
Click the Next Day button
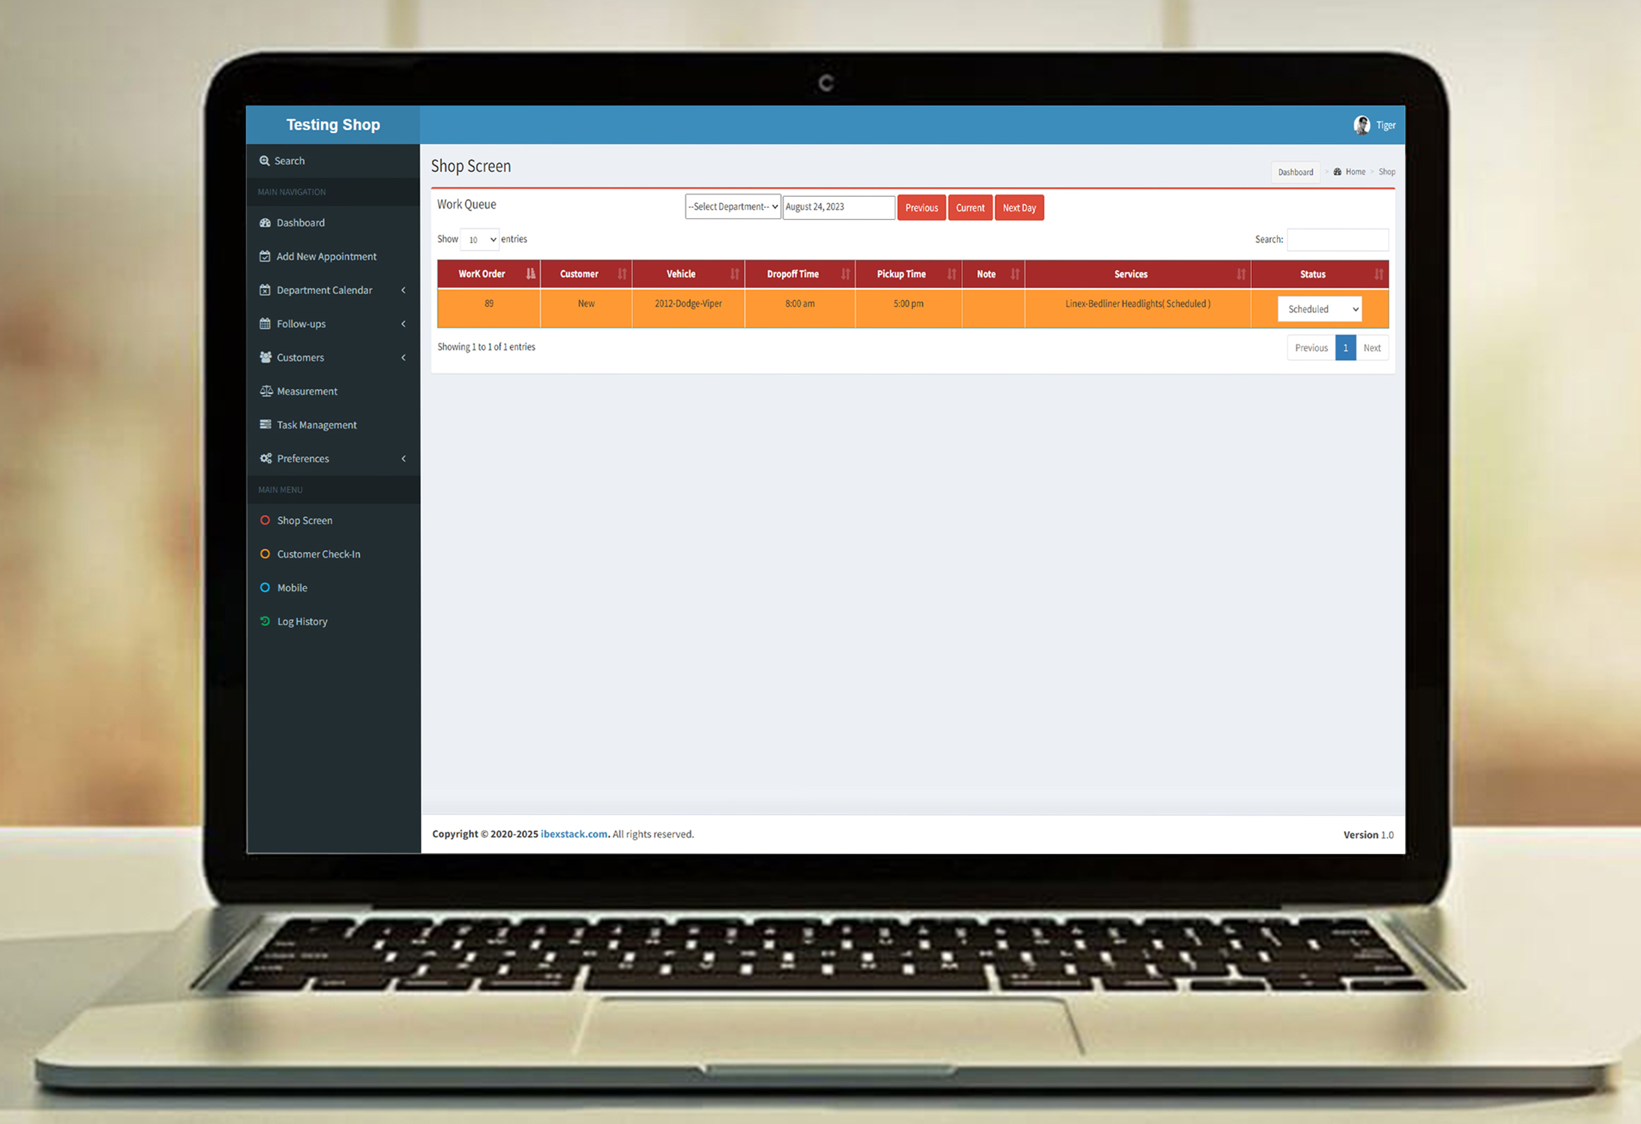click(x=1020, y=208)
